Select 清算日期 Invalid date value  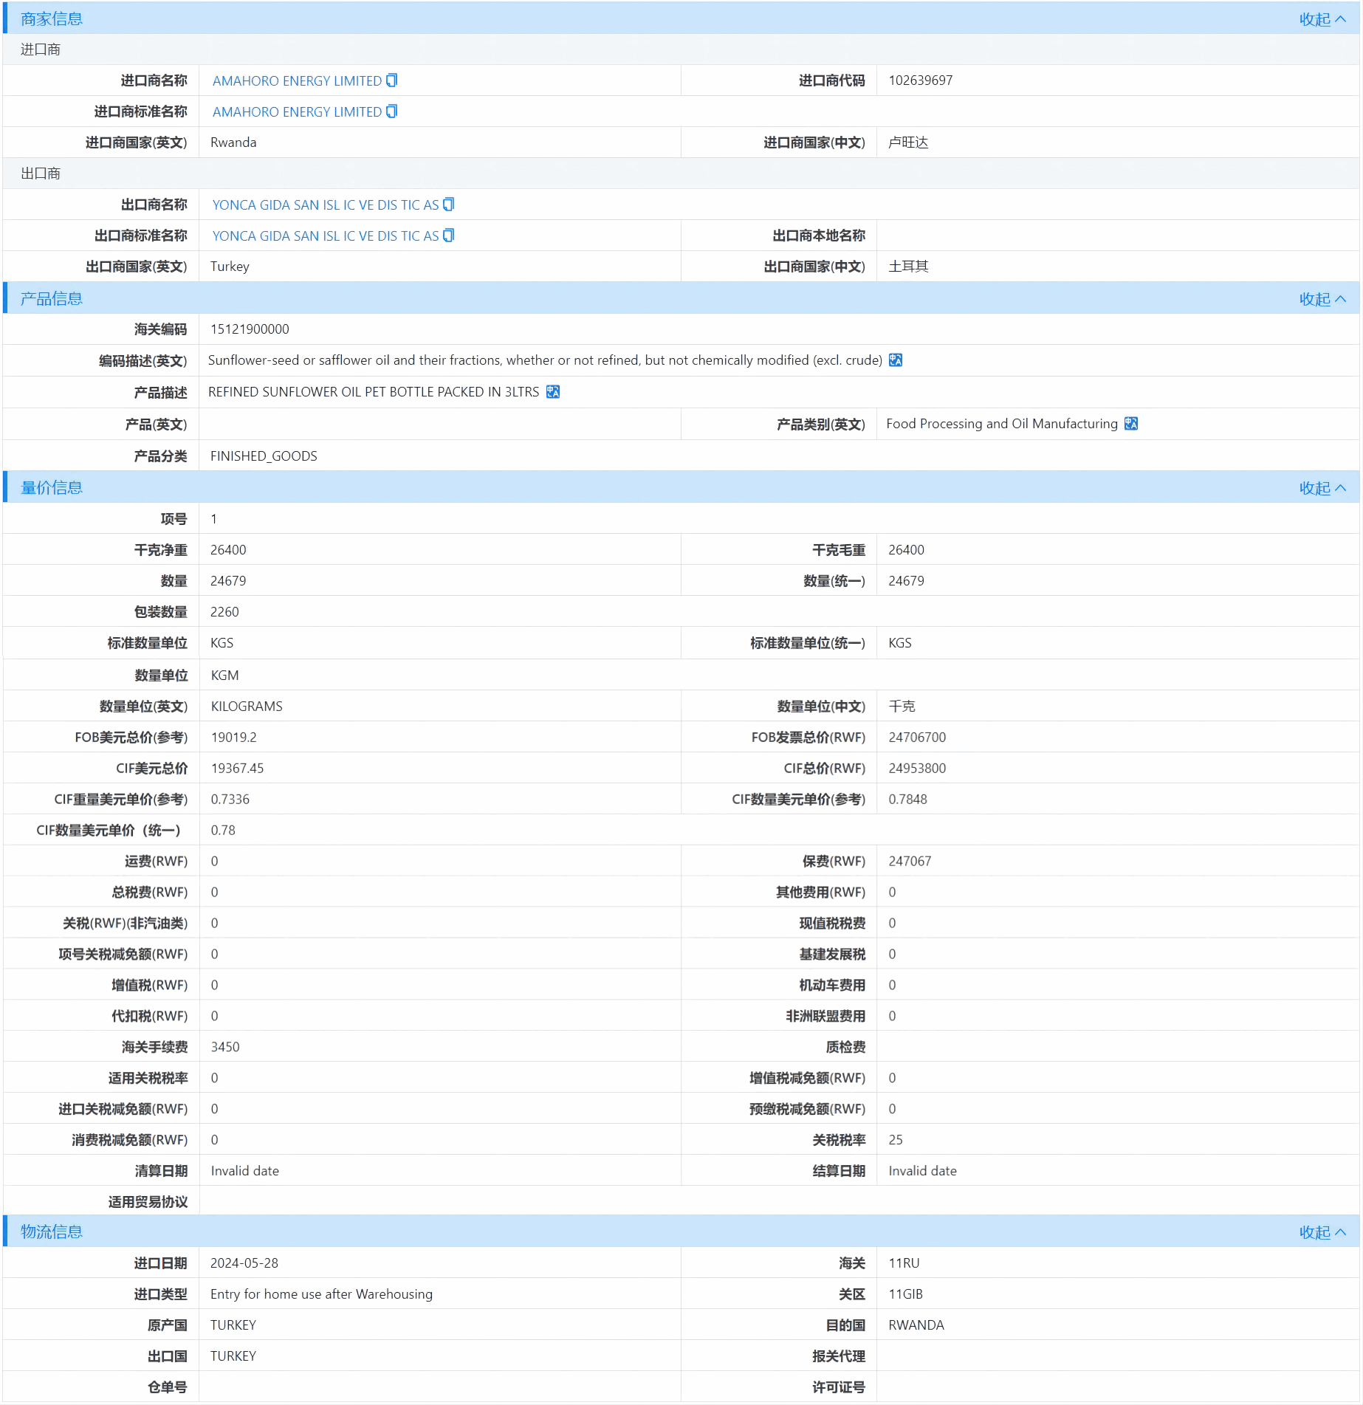(245, 1172)
